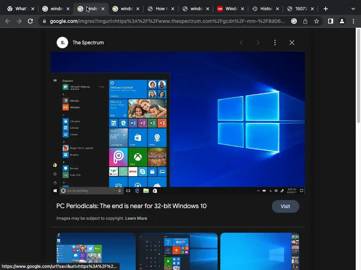
Task: Click the address bar URL field
Action: tap(167, 21)
